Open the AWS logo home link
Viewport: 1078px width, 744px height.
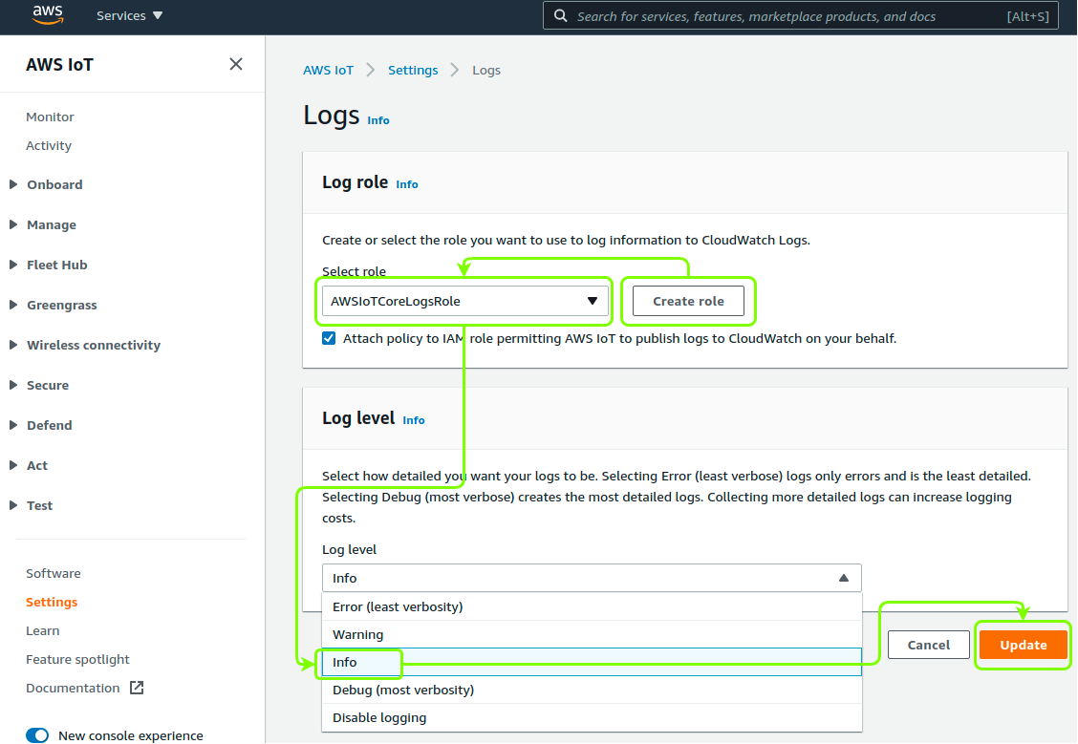coord(48,15)
